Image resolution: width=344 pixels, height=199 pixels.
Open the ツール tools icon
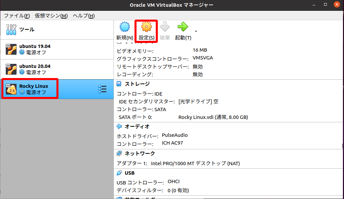pos(11,29)
